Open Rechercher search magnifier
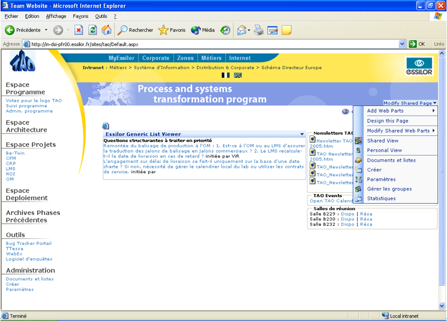The image size is (447, 321). [122, 30]
